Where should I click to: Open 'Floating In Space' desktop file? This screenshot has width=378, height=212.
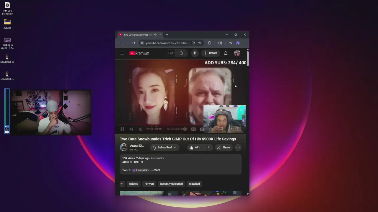tap(7, 44)
